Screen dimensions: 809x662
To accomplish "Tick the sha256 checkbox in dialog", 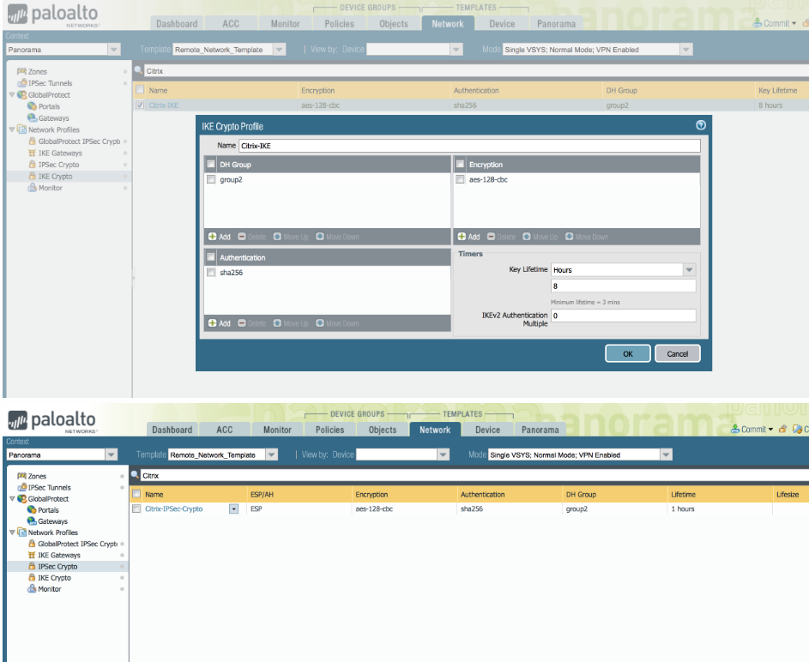I will 211,272.
